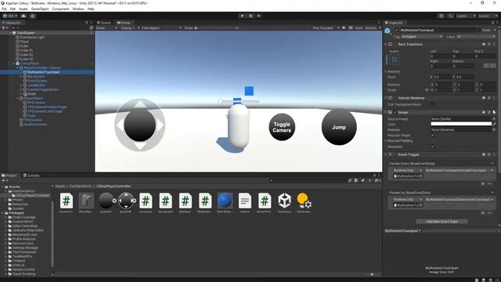Toggle the Raycast Target checkbox
The width and height of the screenshot is (501, 282).
(x=432, y=136)
